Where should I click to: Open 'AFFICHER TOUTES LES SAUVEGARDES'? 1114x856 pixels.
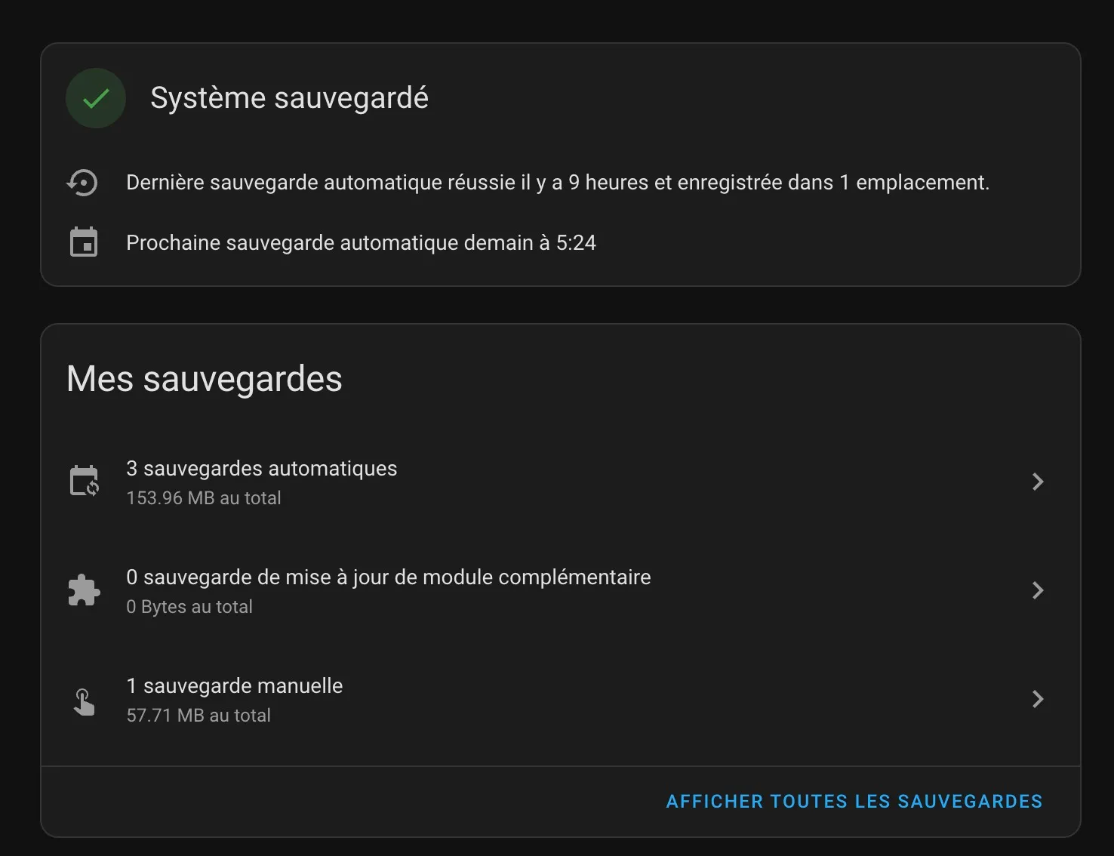click(x=854, y=801)
